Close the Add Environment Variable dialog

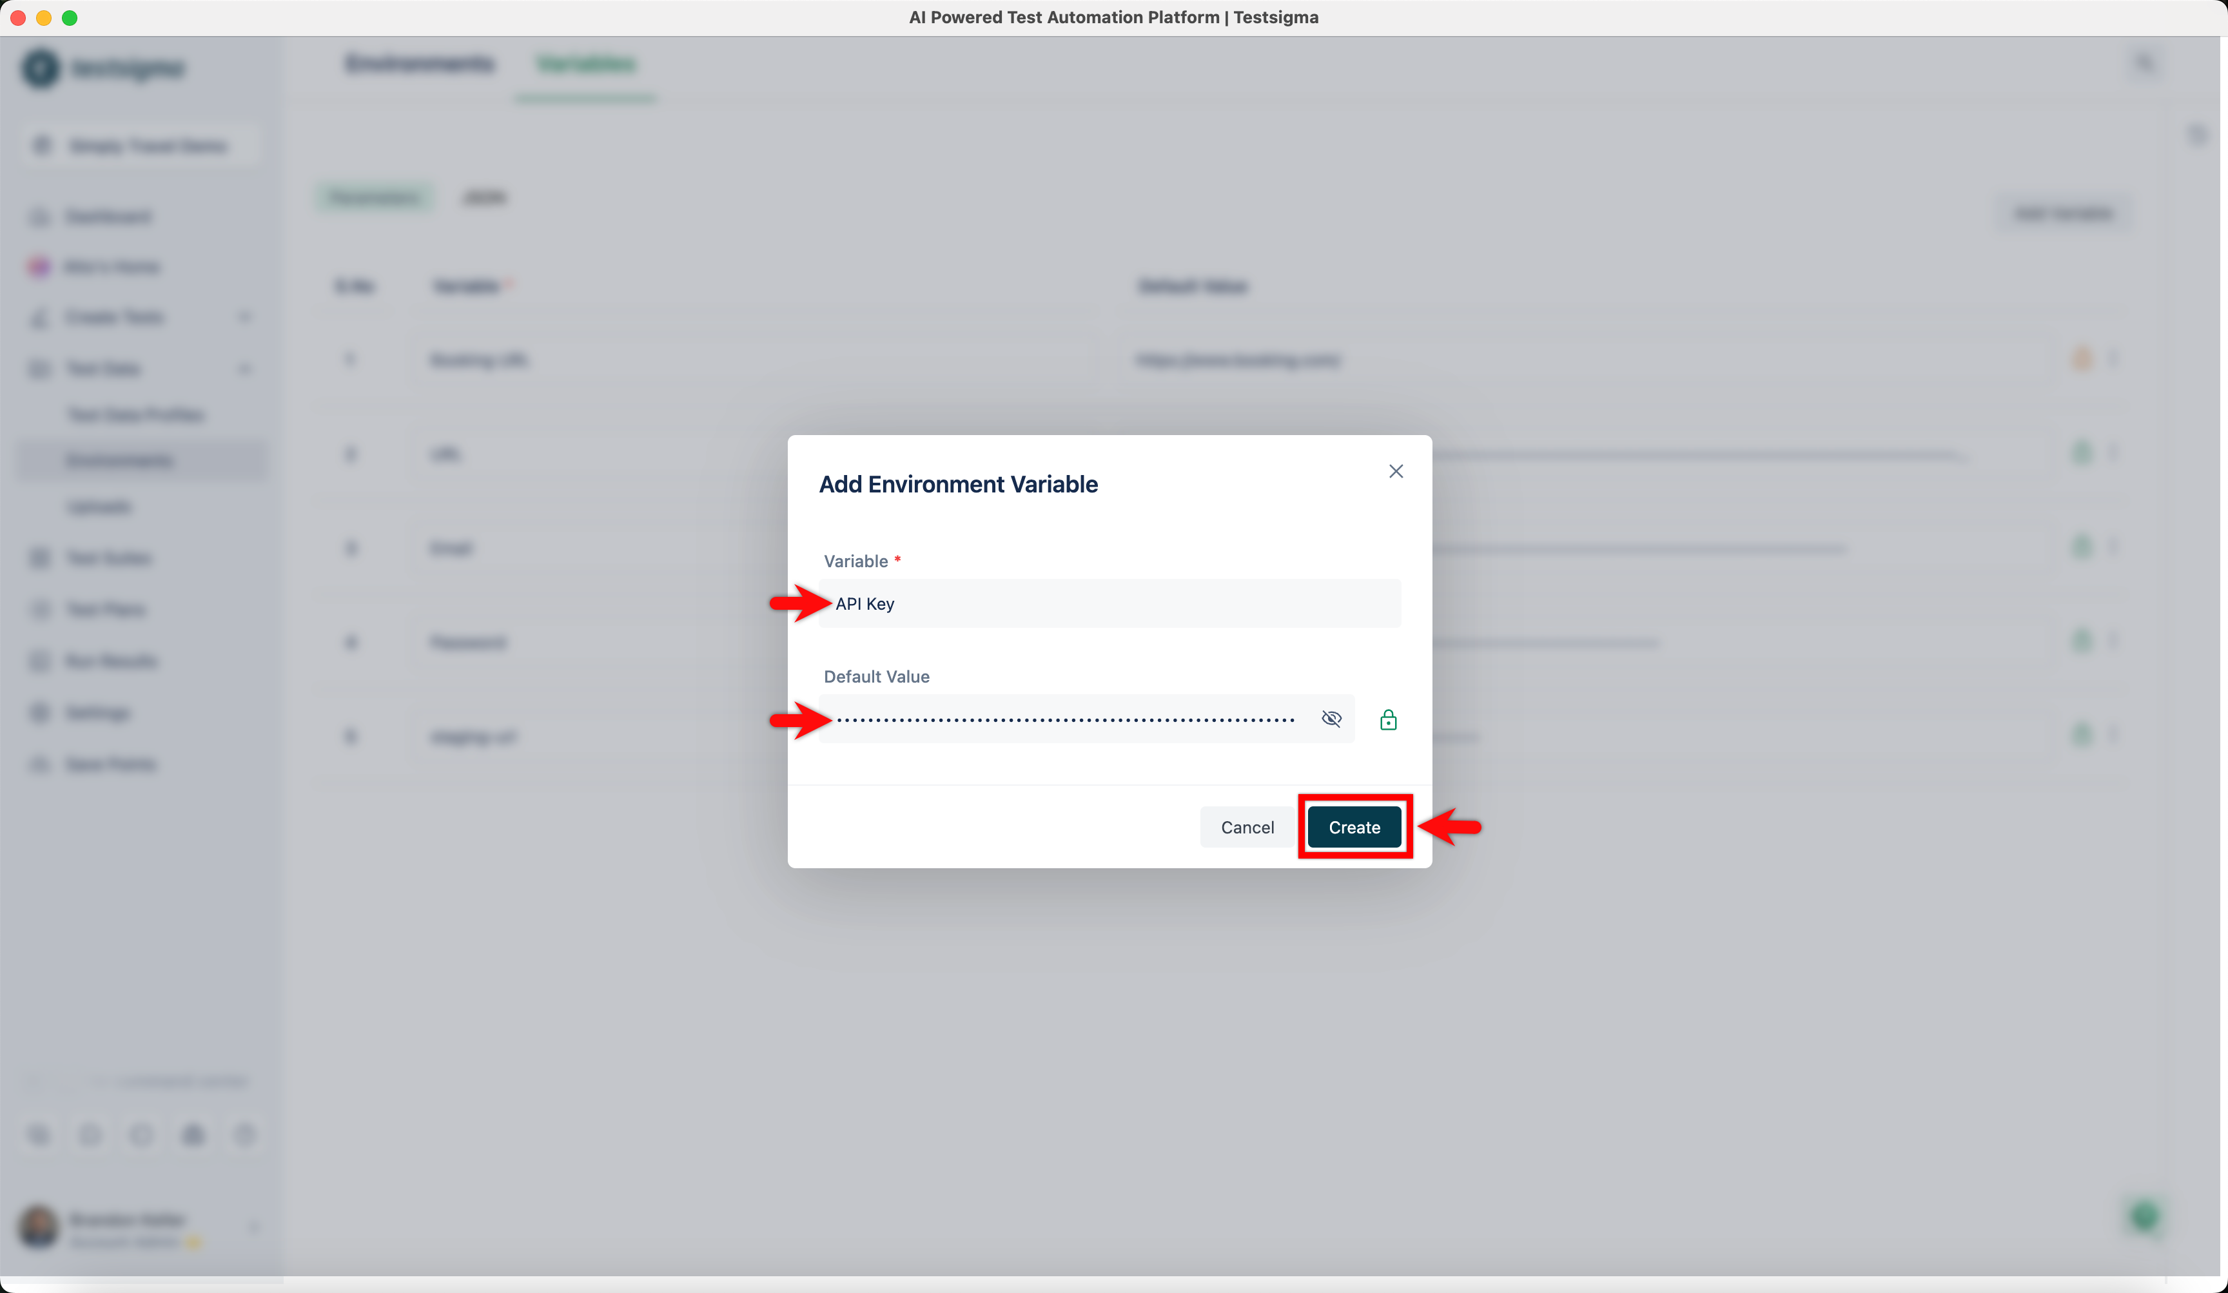[1395, 471]
